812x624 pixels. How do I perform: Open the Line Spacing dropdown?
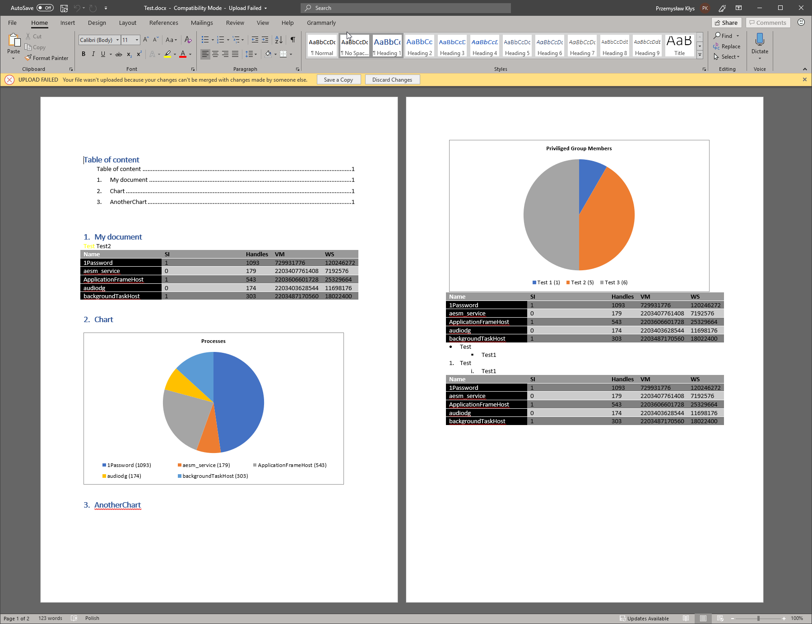coord(251,54)
